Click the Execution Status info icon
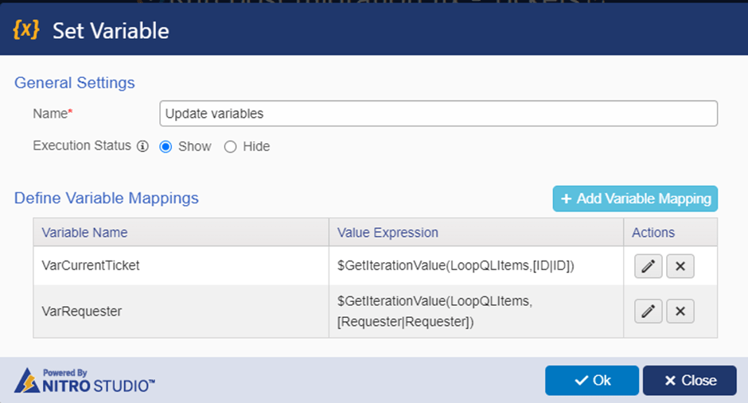Image resolution: width=748 pixels, height=403 pixels. click(142, 146)
